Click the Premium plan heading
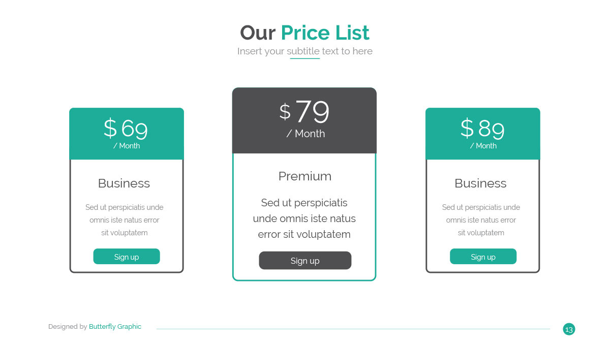 (305, 176)
